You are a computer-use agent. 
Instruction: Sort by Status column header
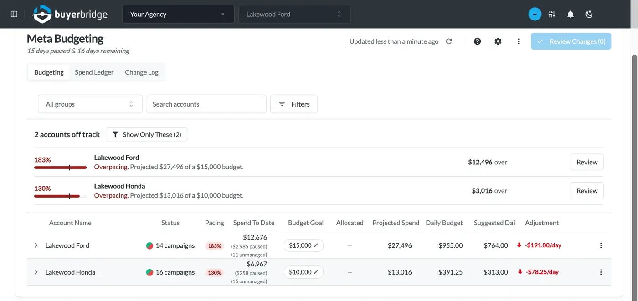point(170,223)
